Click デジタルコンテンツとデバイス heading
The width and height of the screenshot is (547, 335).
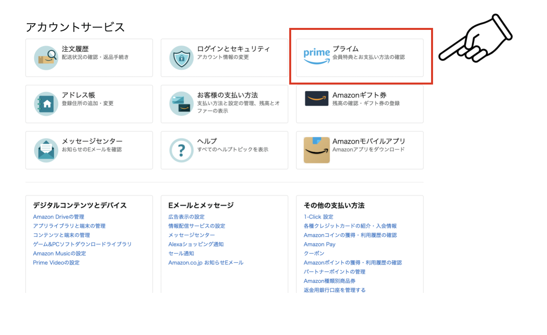(x=80, y=205)
